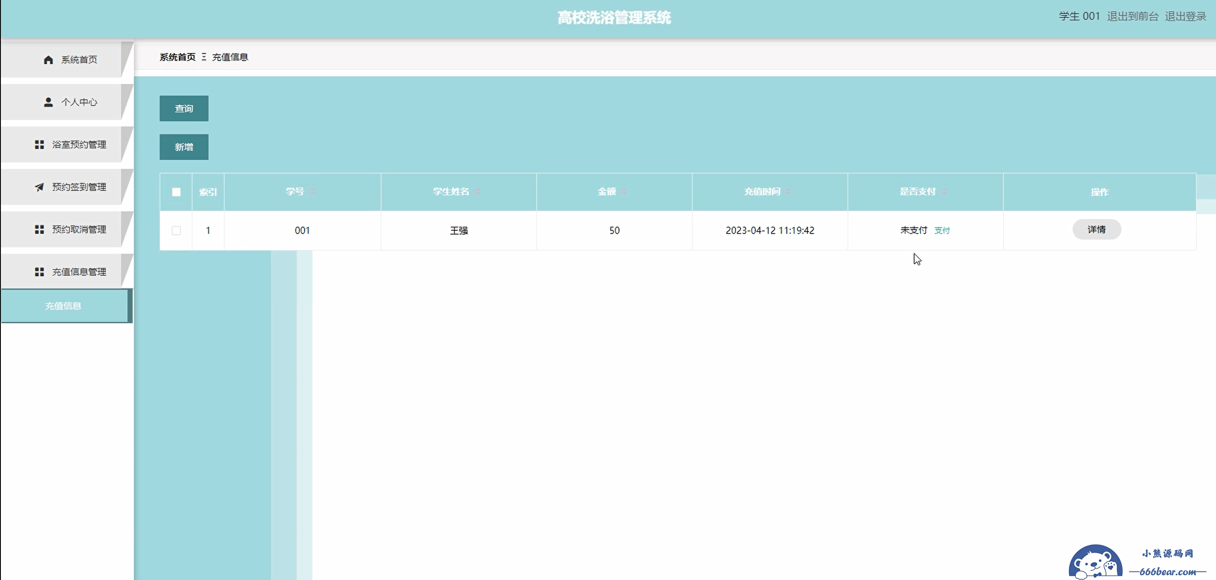The height and width of the screenshot is (580, 1216).
Task: Click 退出到前台 in the header
Action: [x=1133, y=16]
